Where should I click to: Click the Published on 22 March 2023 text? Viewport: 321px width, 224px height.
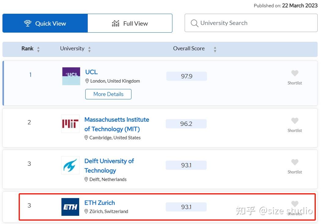coord(286,5)
